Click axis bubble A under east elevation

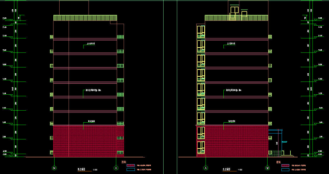click(206, 168)
